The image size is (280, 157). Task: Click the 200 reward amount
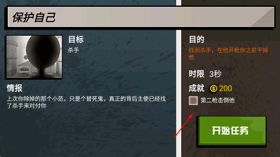point(225,88)
